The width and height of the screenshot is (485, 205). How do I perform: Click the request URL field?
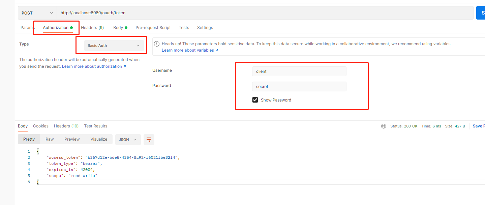click(265, 13)
